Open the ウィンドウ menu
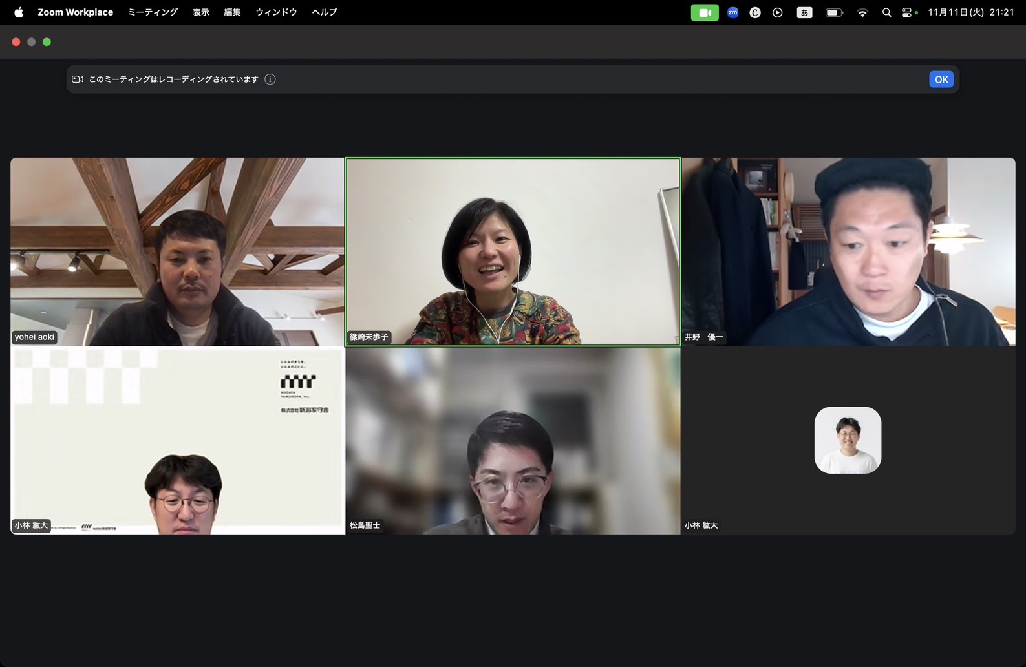Screen dimensions: 1026x667 (x=276, y=12)
